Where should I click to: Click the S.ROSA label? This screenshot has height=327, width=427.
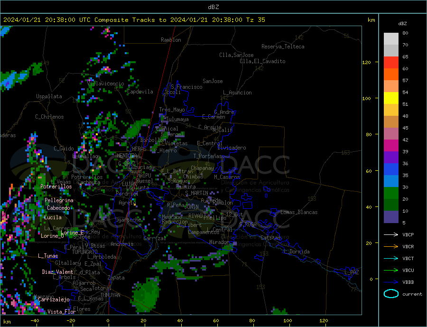coord(248,224)
